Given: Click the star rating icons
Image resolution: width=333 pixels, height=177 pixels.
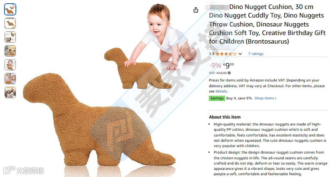Looking at the screenshot, I should pyautogui.click(x=226, y=54).
